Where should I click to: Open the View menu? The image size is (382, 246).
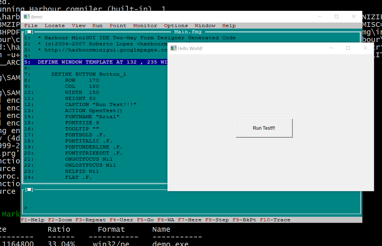(78, 26)
